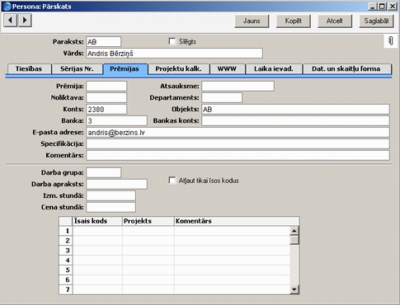Select the Konts field showing 2380

(x=106, y=109)
